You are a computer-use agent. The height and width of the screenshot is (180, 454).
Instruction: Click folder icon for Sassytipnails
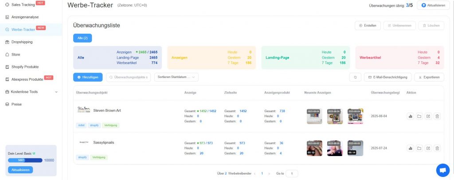click(419, 148)
